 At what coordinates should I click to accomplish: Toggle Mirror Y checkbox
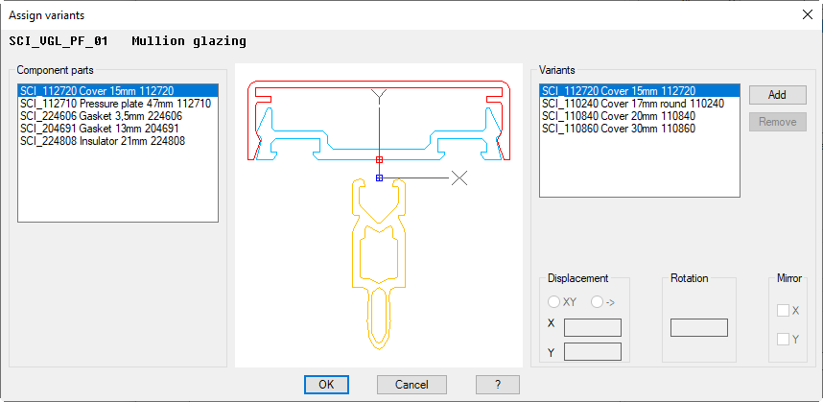(784, 339)
